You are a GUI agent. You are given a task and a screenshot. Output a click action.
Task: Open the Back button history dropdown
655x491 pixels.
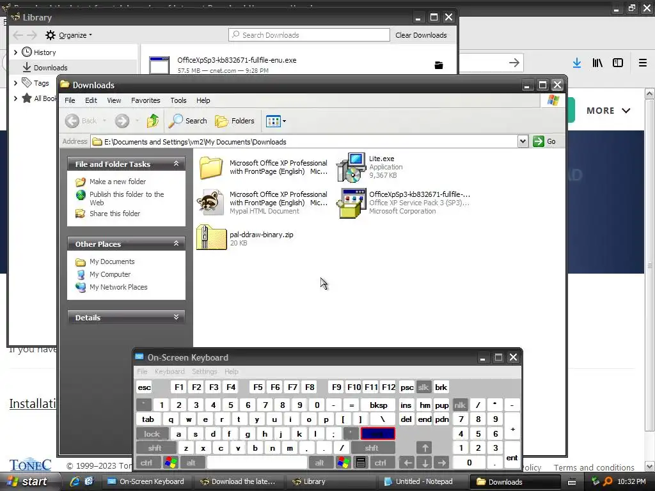104,121
